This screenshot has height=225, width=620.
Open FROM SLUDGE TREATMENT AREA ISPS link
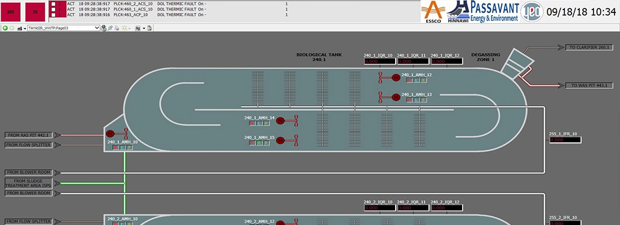click(x=29, y=183)
